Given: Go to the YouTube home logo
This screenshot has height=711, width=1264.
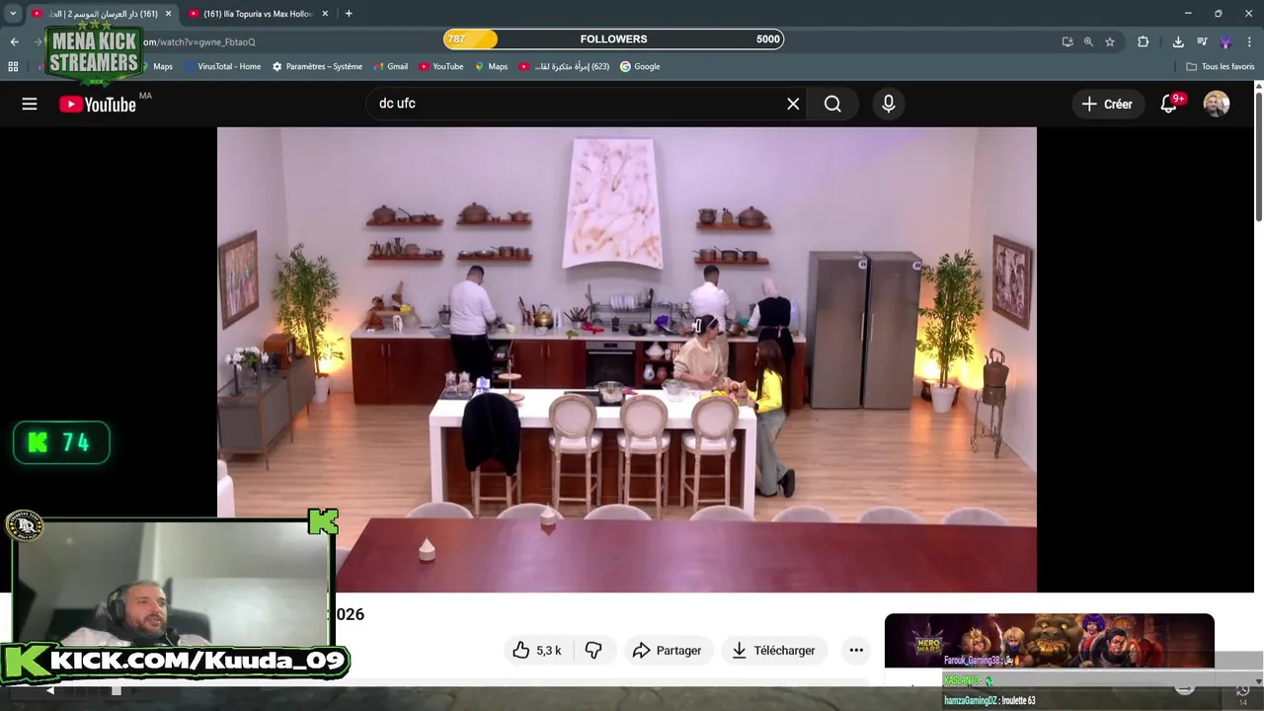Looking at the screenshot, I should (x=97, y=104).
